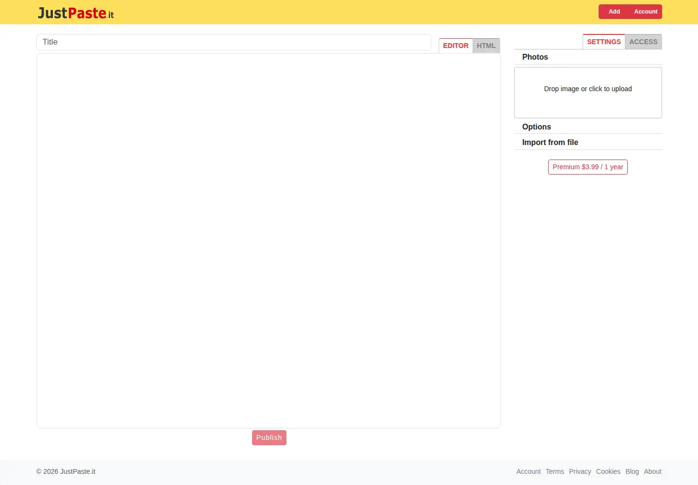Image resolution: width=698 pixels, height=485 pixels.
Task: Click into the Title field
Action: pos(234,42)
